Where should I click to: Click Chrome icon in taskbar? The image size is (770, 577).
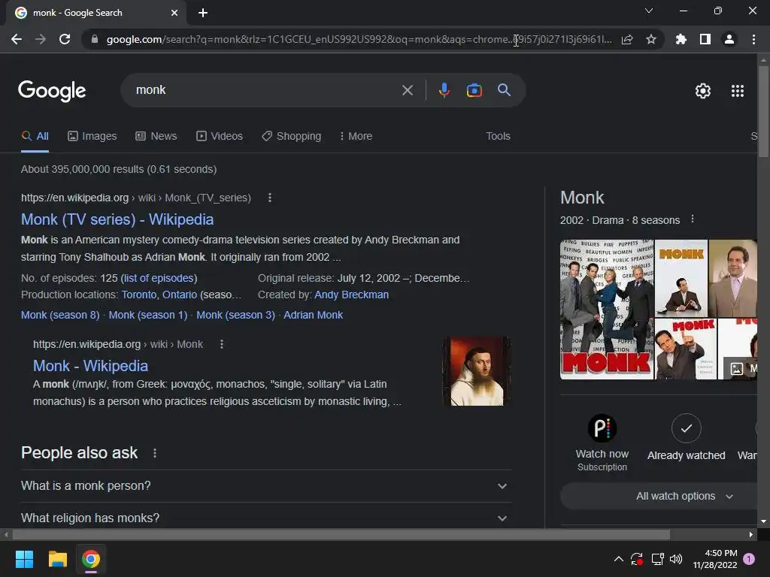(x=91, y=559)
